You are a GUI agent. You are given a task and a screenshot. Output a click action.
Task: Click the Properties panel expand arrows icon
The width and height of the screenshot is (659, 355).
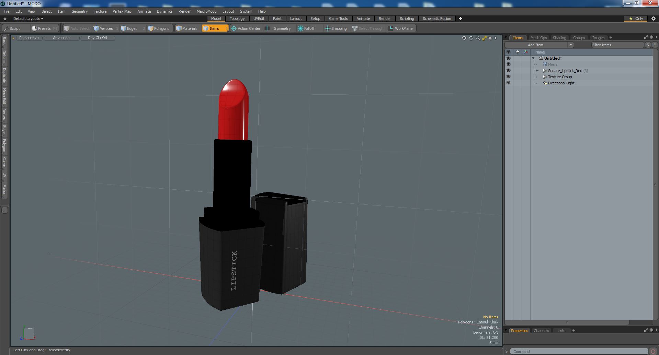click(646, 330)
